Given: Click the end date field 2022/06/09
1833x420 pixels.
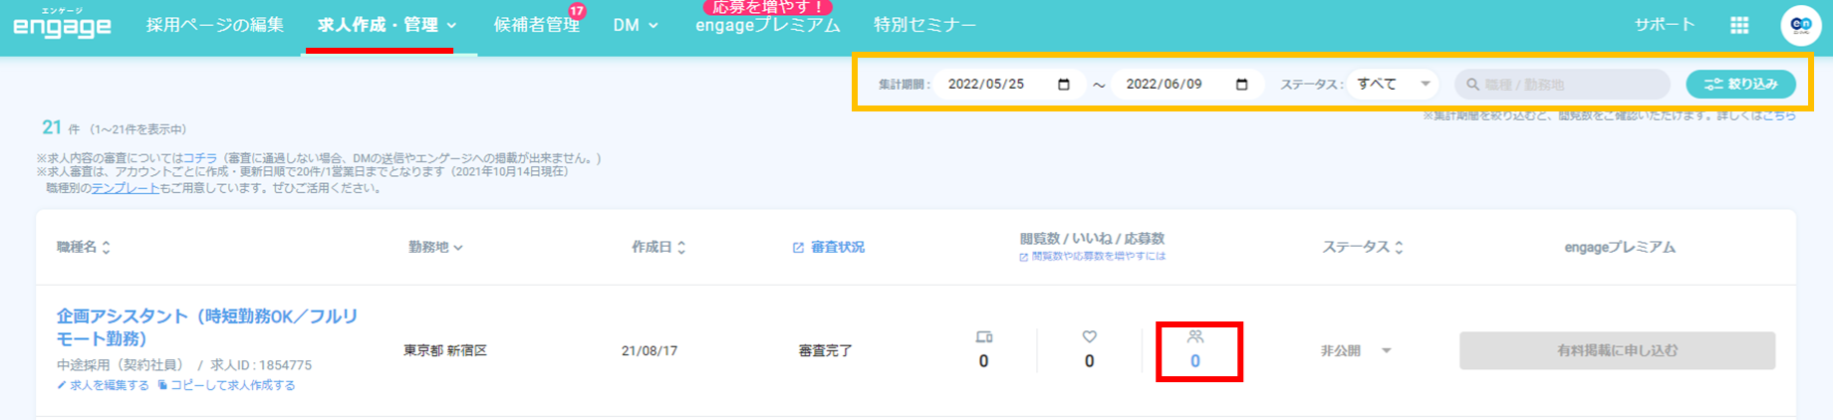Looking at the screenshot, I should click(1186, 85).
